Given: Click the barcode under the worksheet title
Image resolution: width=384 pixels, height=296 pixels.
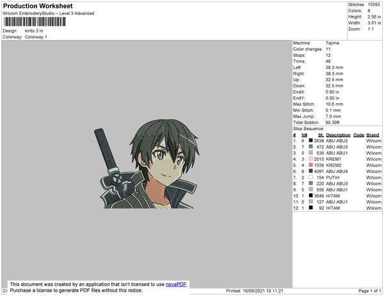Looking at the screenshot, I should [x=35, y=22].
